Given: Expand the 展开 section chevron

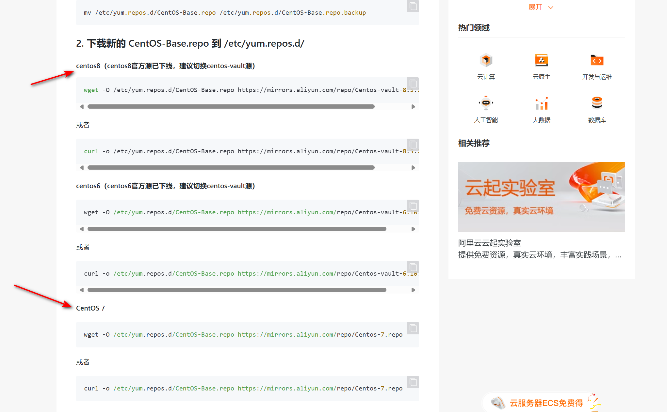Looking at the screenshot, I should coord(551,8).
